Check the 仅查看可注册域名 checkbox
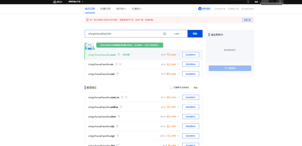 (x=171, y=87)
